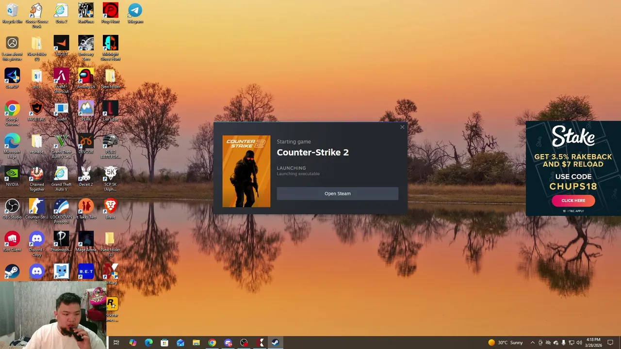Open Task View on the taskbar
Image resolution: width=621 pixels, height=349 pixels.
pyautogui.click(x=116, y=343)
